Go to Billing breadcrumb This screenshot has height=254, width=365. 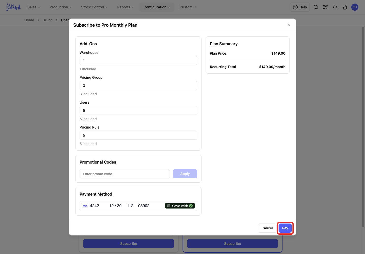47,20
